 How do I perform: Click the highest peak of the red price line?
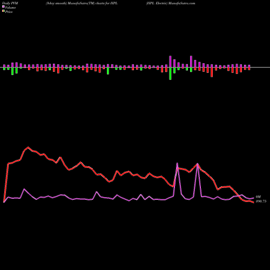click(x=28, y=147)
